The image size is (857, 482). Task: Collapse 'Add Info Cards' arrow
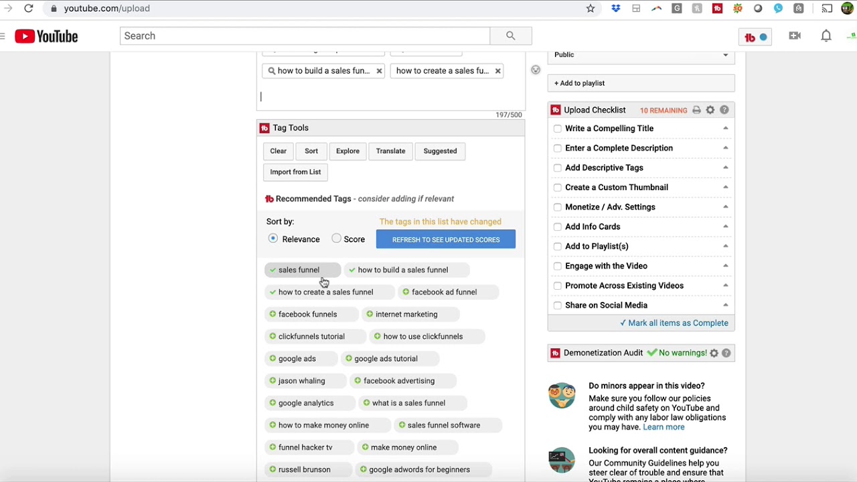tap(725, 226)
